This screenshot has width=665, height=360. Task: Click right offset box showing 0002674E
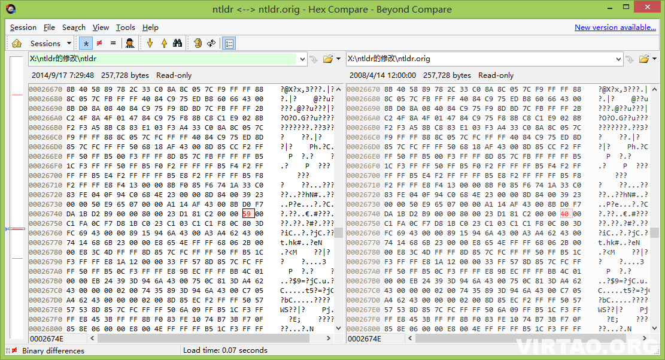[x=376, y=338]
